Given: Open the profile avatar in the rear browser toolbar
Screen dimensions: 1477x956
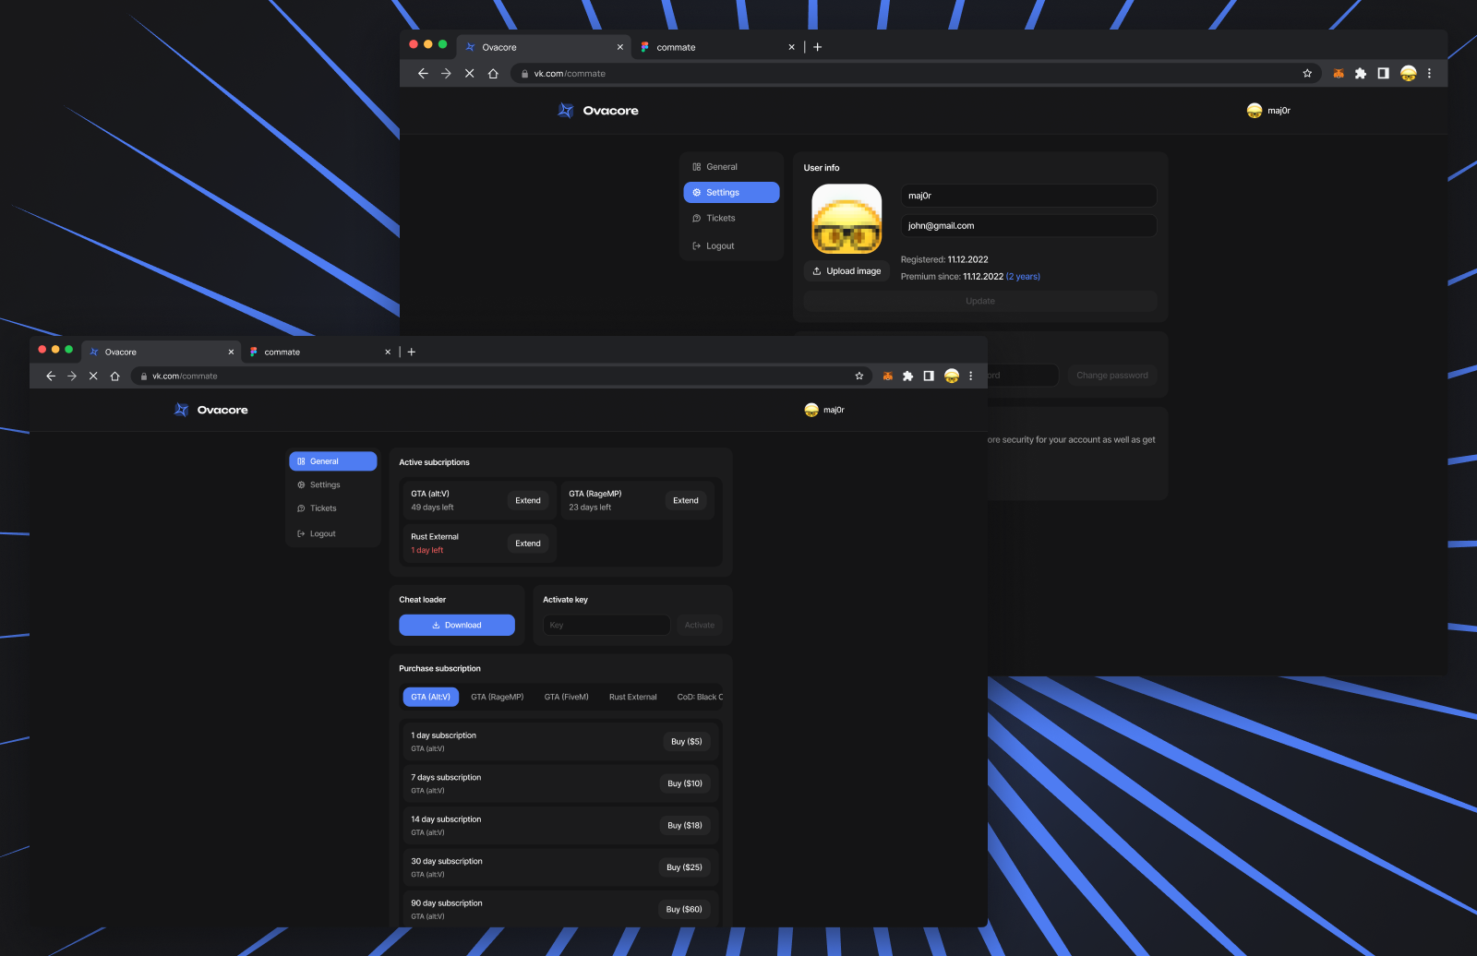Looking at the screenshot, I should (x=1408, y=73).
